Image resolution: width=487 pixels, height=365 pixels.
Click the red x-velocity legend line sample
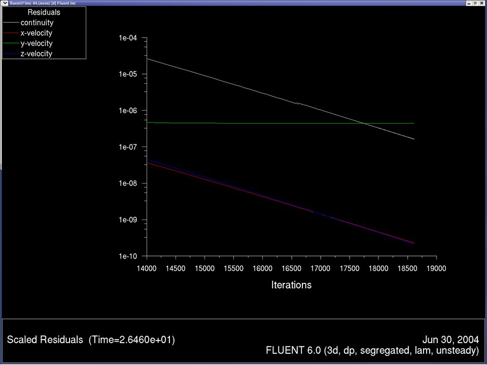pyautogui.click(x=11, y=33)
